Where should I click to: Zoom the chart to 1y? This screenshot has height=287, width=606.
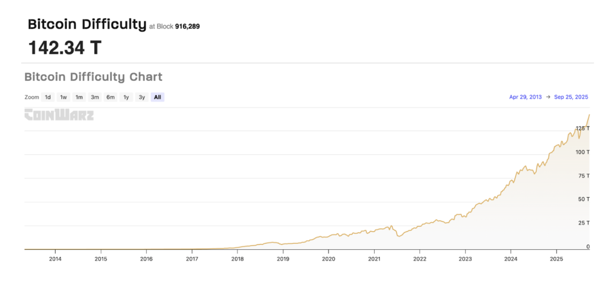[125, 97]
